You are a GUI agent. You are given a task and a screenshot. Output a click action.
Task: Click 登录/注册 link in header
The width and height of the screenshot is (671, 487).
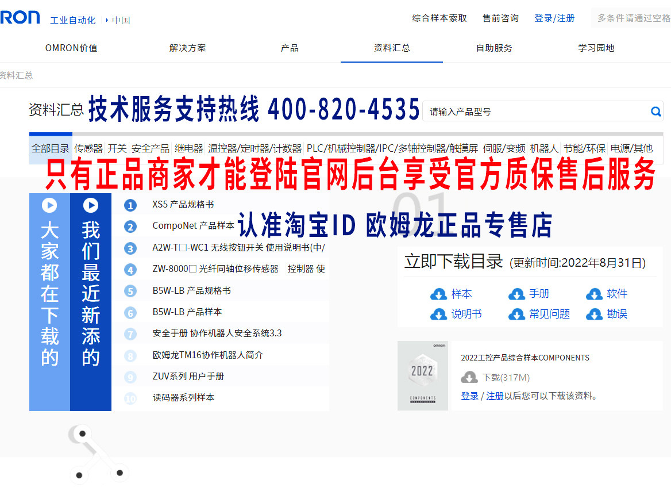coord(554,18)
